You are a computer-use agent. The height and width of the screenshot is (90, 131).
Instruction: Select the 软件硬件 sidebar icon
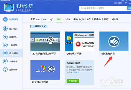coord(5,53)
